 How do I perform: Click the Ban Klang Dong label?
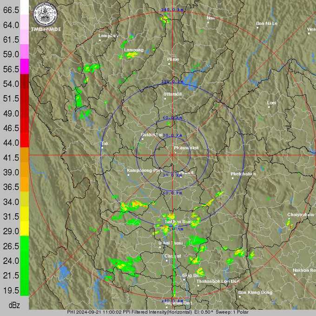click(255, 292)
